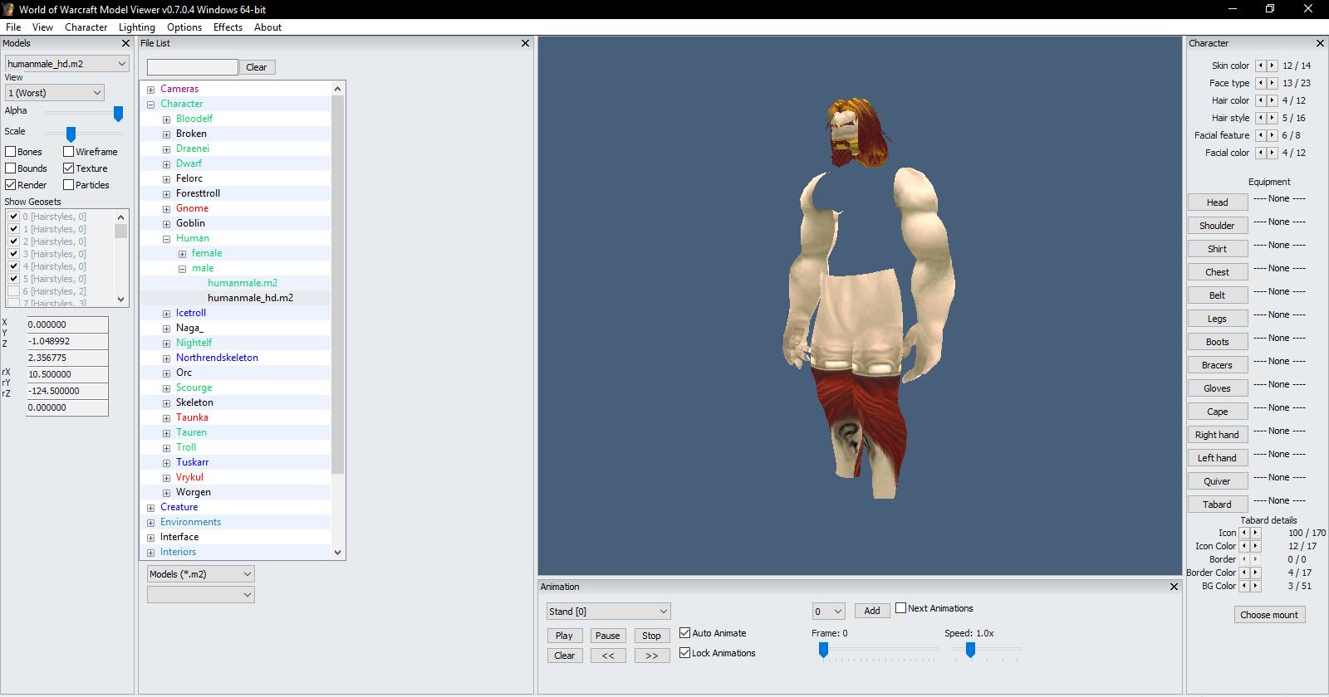Expand the Bloodelf tree node

click(166, 119)
